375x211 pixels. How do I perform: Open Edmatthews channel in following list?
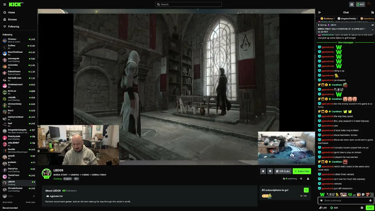pos(19,73)
